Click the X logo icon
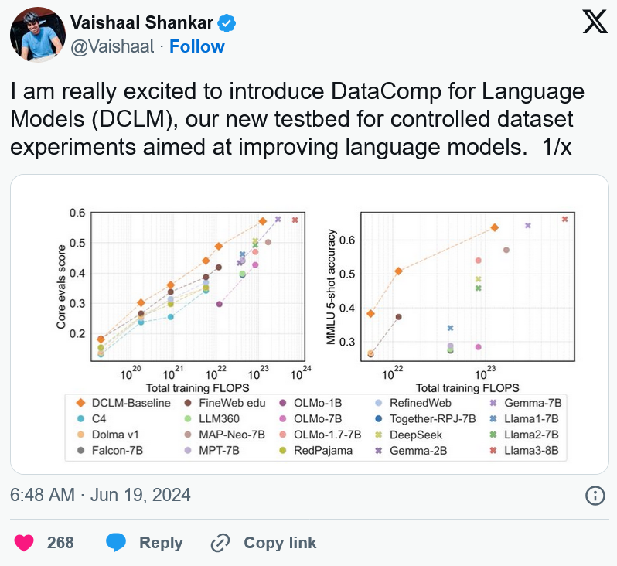 click(595, 22)
